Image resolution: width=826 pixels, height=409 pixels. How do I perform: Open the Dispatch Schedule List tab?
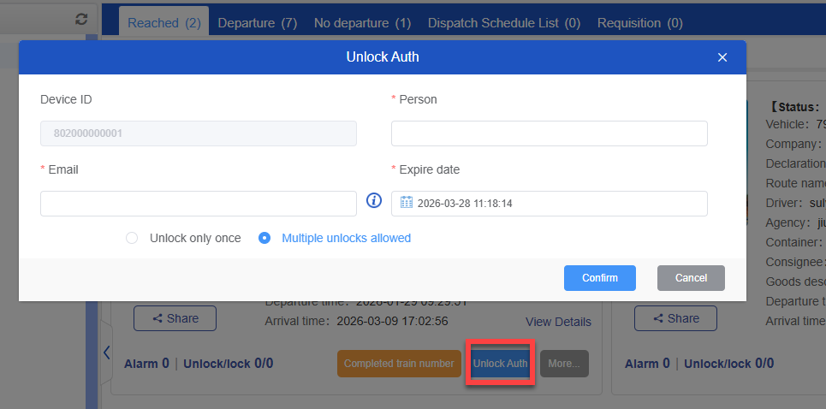[x=503, y=23]
